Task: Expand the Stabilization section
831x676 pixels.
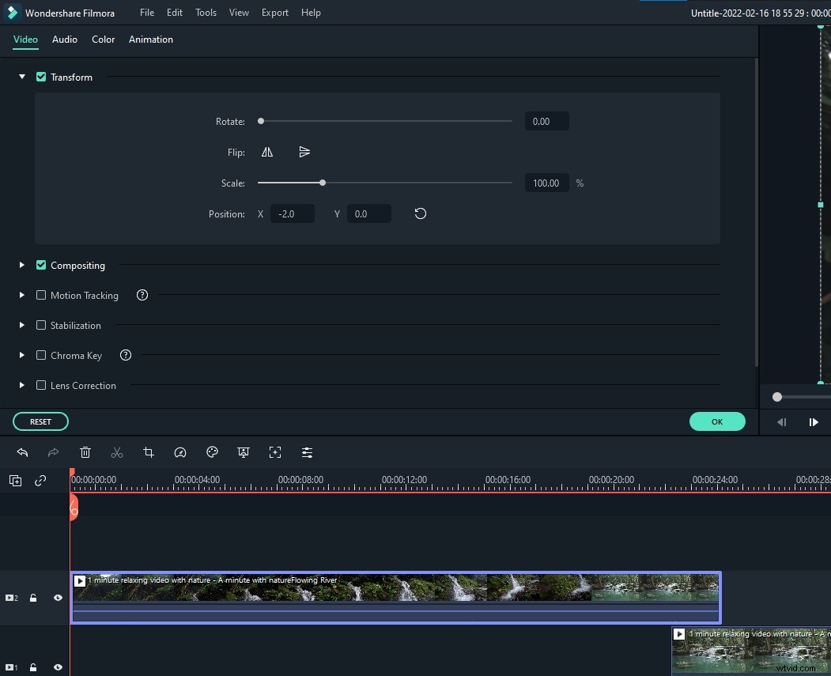Action: [21, 325]
